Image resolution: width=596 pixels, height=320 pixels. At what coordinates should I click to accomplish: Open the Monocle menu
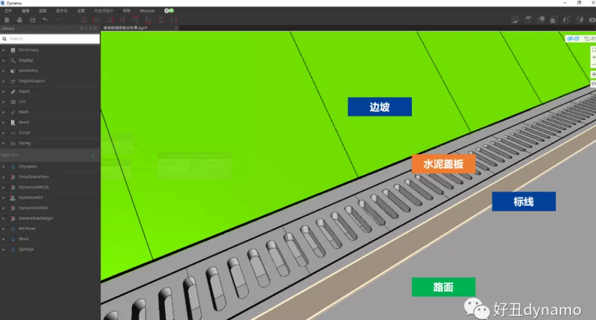(x=148, y=11)
